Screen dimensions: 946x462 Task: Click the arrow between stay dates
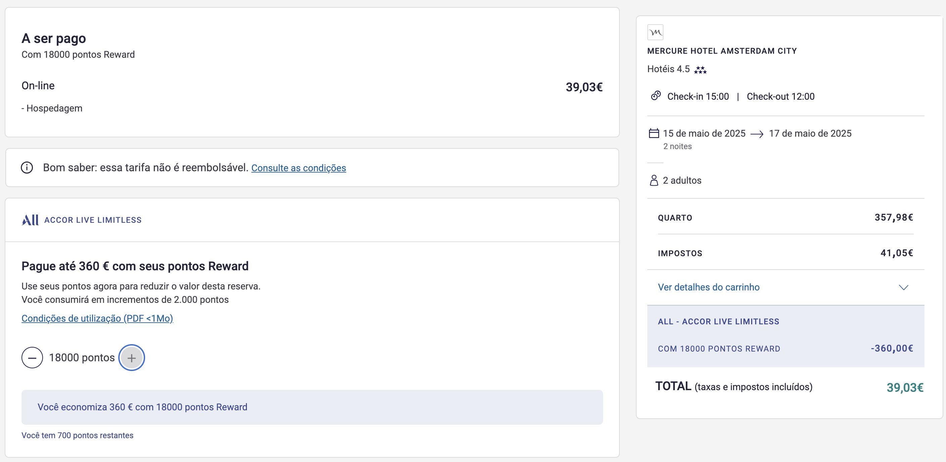click(x=757, y=134)
